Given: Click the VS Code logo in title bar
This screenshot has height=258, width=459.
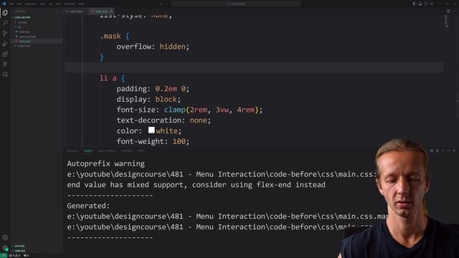Looking at the screenshot, I should [4, 4].
